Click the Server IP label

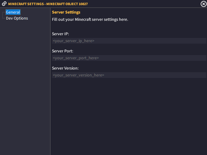click(60, 34)
